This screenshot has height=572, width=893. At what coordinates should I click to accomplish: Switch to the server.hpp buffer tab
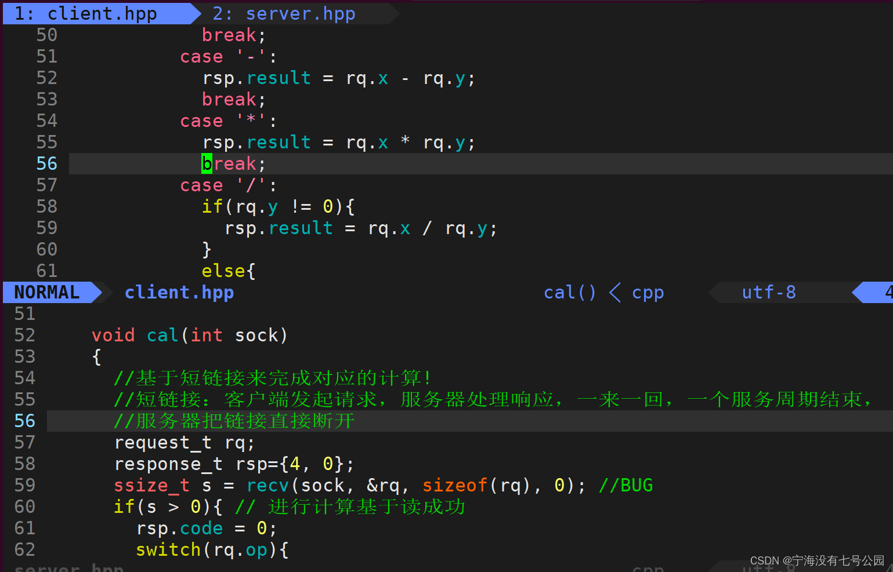point(284,13)
